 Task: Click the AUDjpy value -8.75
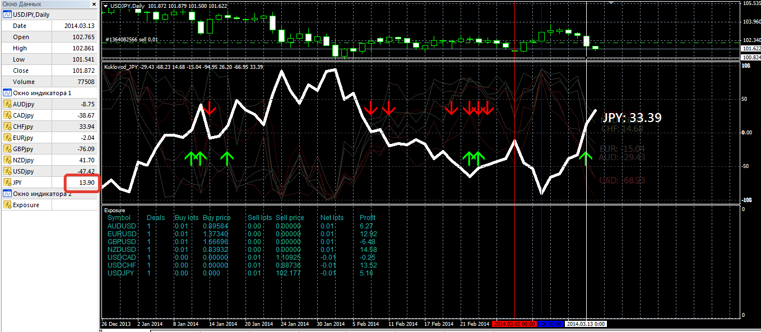(87, 104)
